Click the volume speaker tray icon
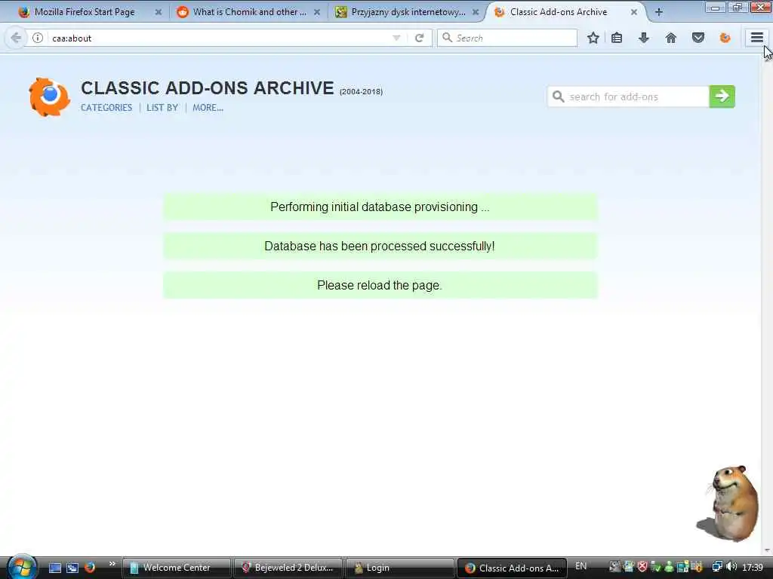Screen dimensions: 773x579 pyautogui.click(x=731, y=567)
